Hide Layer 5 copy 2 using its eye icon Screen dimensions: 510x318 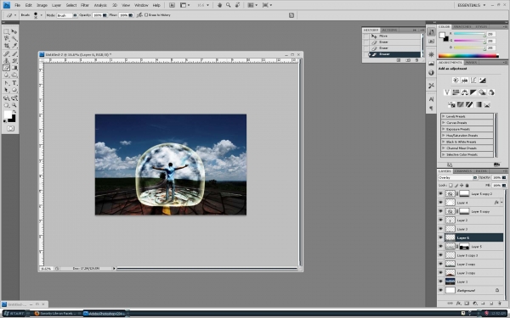tap(440, 193)
